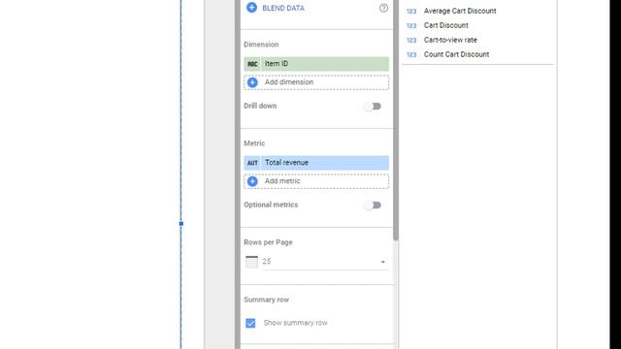Select the Item ID dimension chip
The height and width of the screenshot is (349, 621).
click(x=316, y=64)
